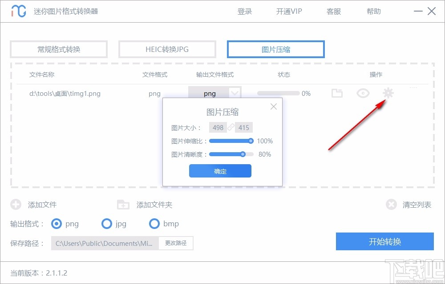
Task: Click the clear list icon beside 清空列表
Action: (x=391, y=205)
